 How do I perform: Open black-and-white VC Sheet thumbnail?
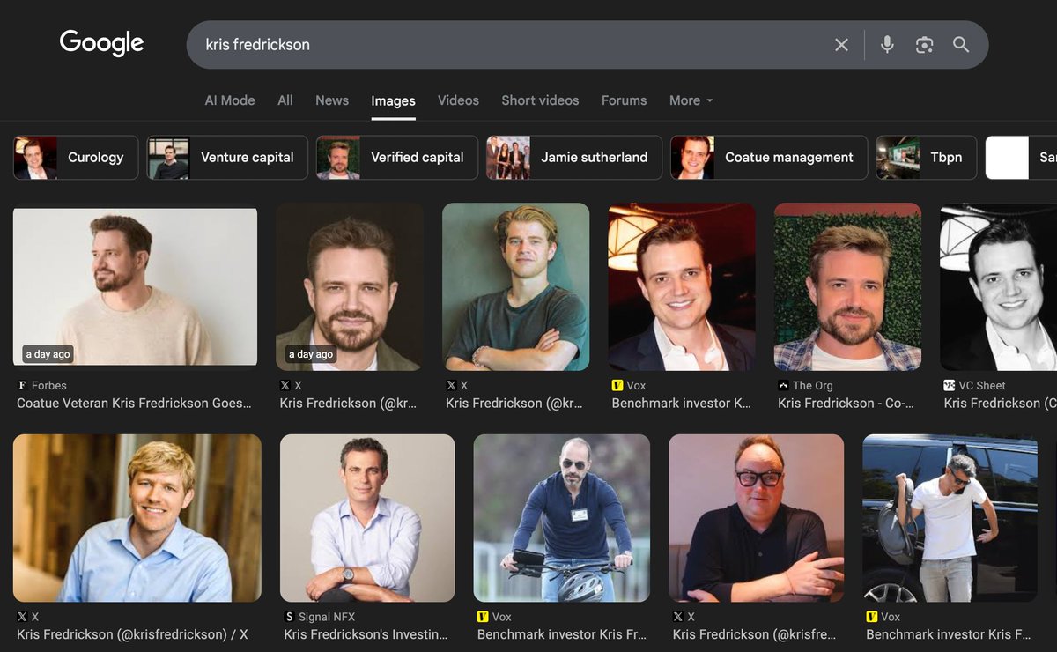[998, 286]
